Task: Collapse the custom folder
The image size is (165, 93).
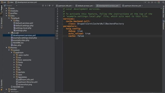Action: tap(9, 50)
